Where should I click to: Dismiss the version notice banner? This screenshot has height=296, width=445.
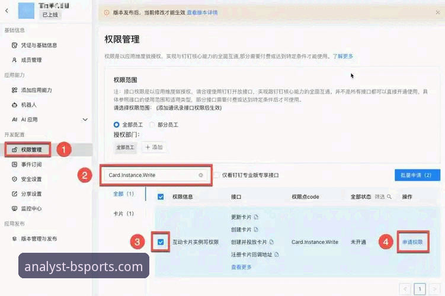(438, 12)
